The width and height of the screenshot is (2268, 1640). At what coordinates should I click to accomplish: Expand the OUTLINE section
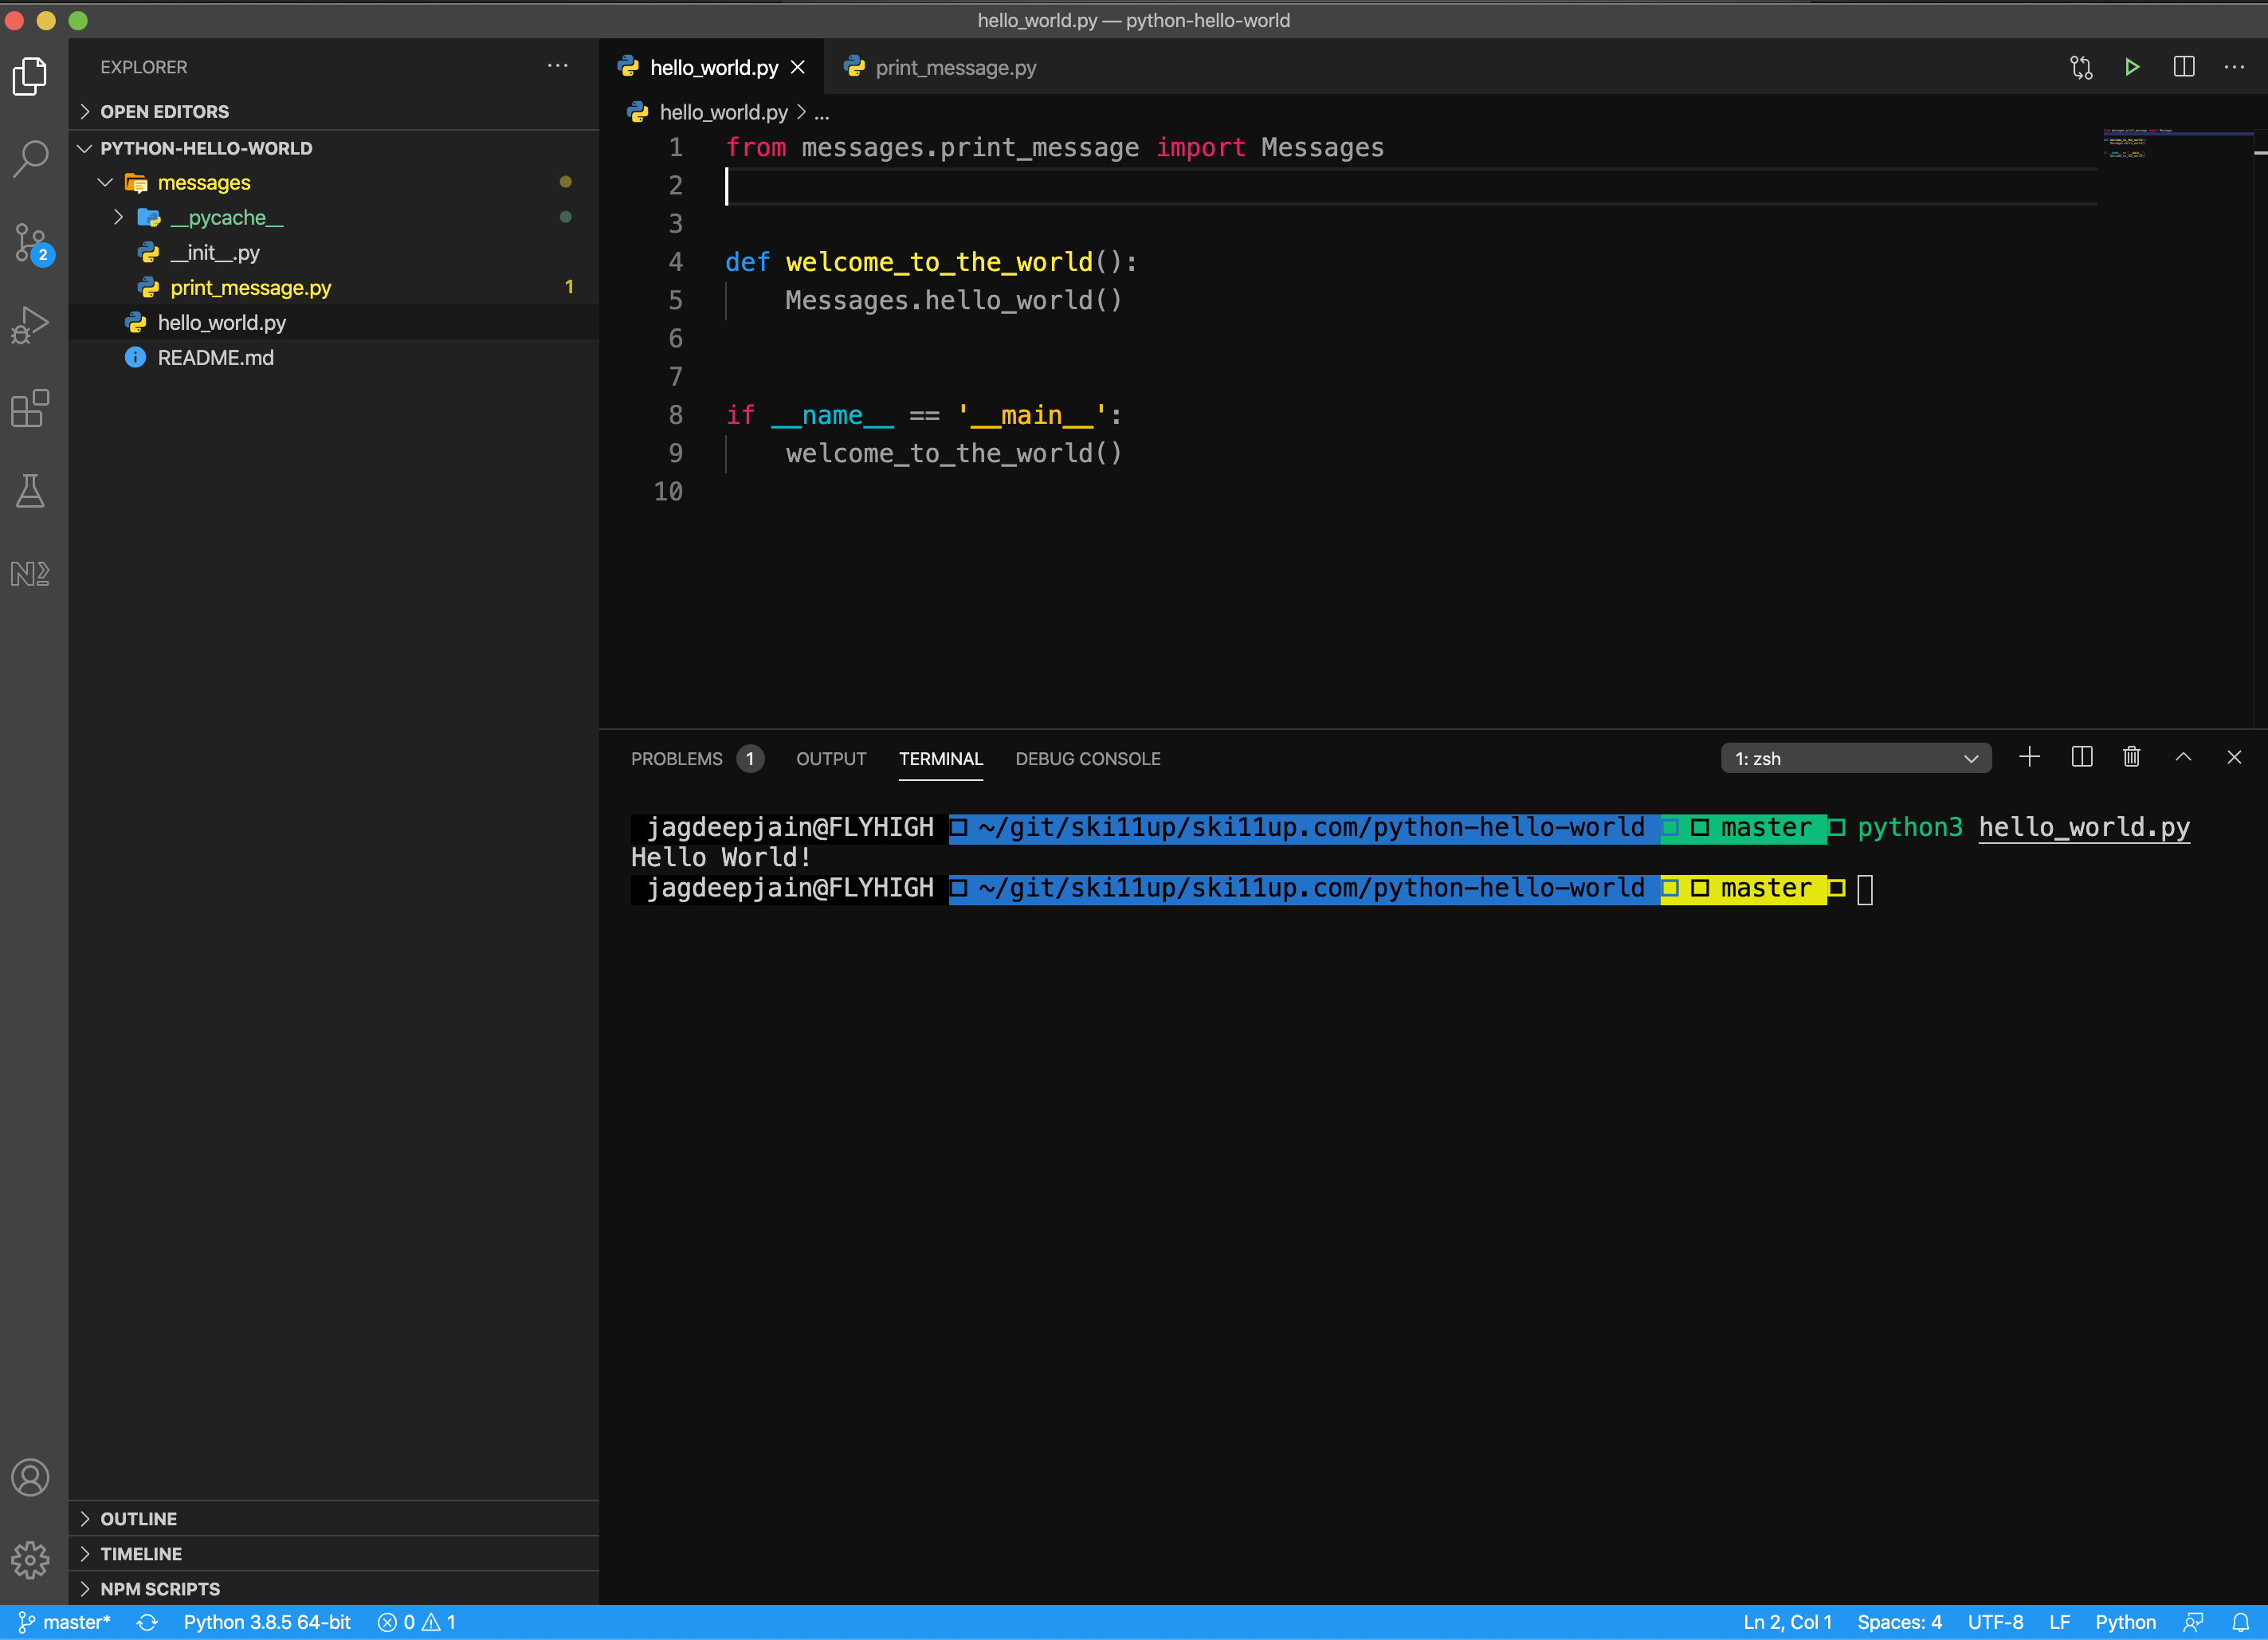click(x=138, y=1518)
